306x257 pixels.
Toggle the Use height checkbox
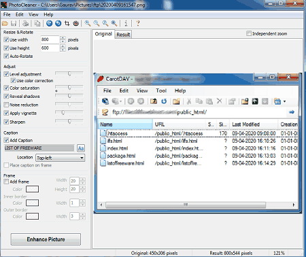6,48
